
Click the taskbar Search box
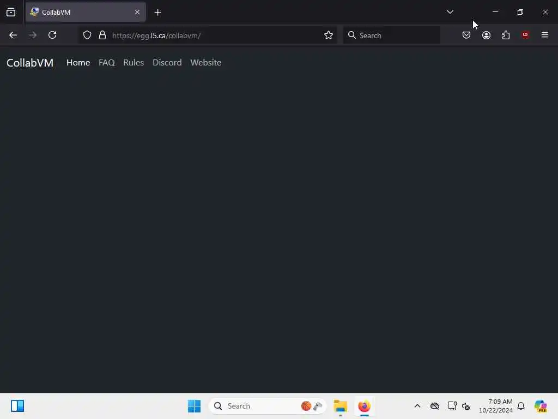[x=268, y=406]
